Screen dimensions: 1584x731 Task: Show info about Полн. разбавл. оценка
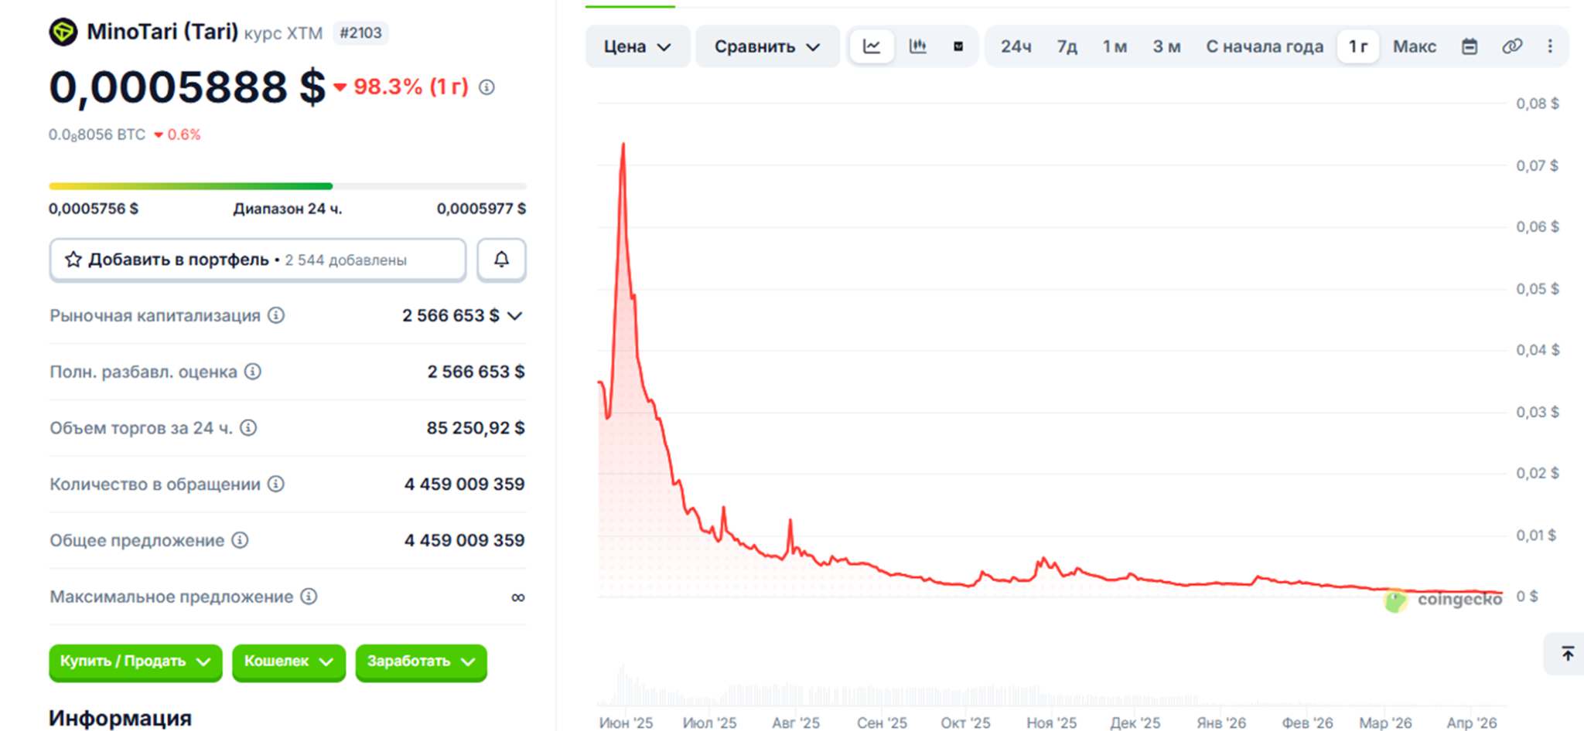[x=253, y=372]
